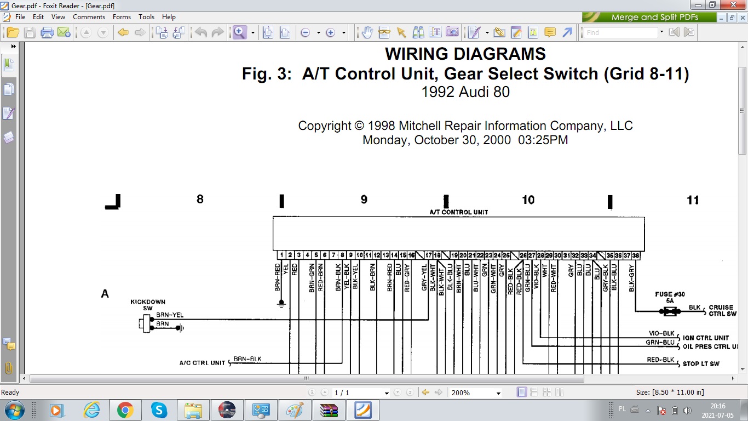Screen dimensions: 748x421
Task: Open the Zoom In tool dropdown arrow
Action: [252, 33]
